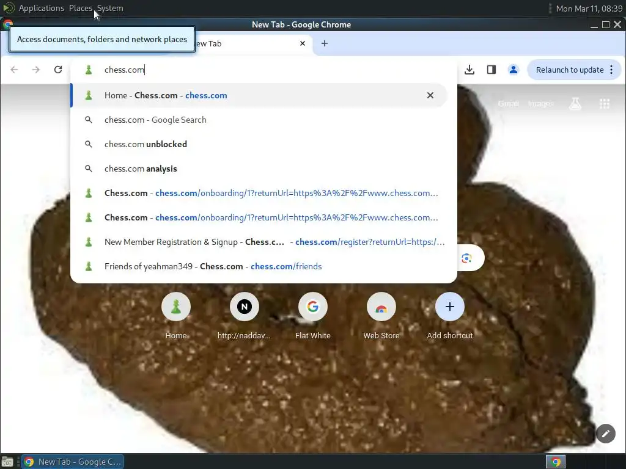Image resolution: width=626 pixels, height=469 pixels.
Task: Click chess pawn icon in address bar
Action: 89,70
